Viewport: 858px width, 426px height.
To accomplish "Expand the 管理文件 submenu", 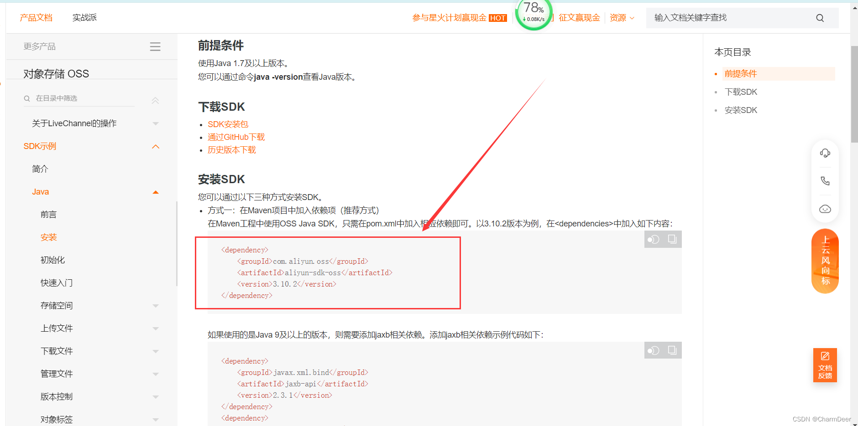I will 156,374.
